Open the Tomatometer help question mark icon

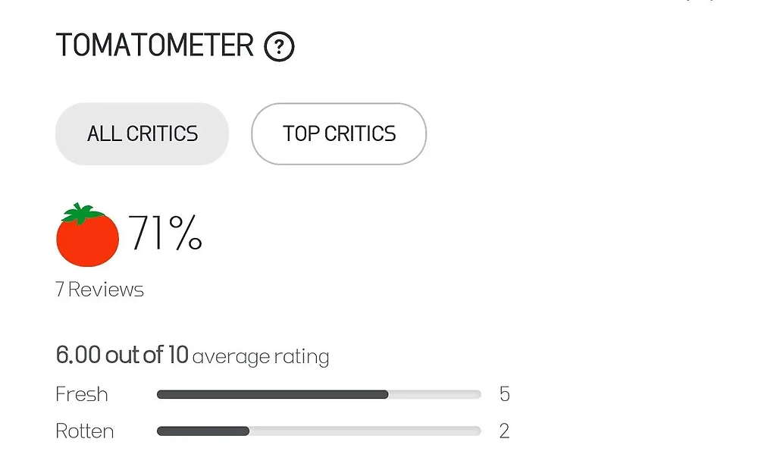pyautogui.click(x=279, y=46)
